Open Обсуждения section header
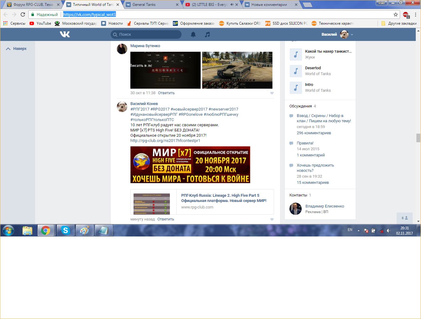This screenshot has height=319, width=421. pos(300,106)
